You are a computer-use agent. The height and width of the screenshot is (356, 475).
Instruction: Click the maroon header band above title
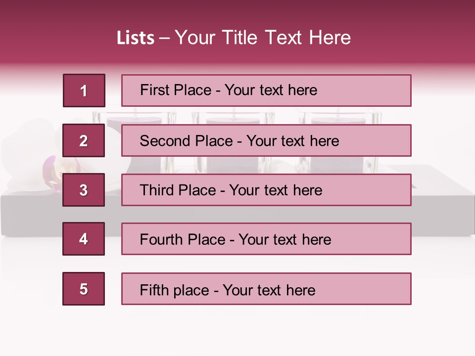pyautogui.click(x=237, y=11)
